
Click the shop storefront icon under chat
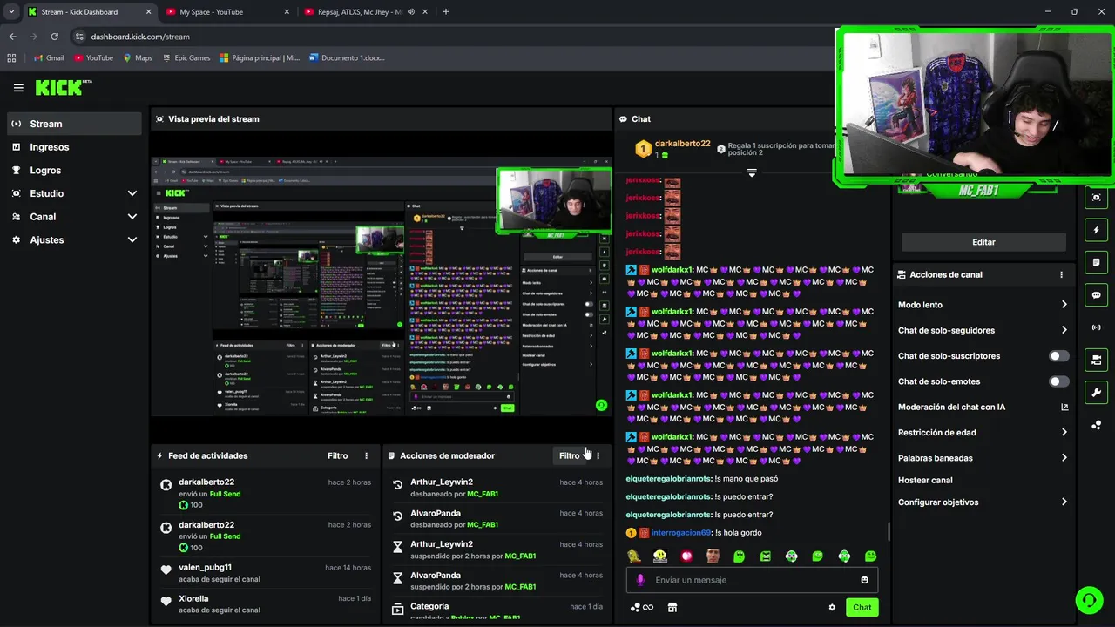[672, 608]
